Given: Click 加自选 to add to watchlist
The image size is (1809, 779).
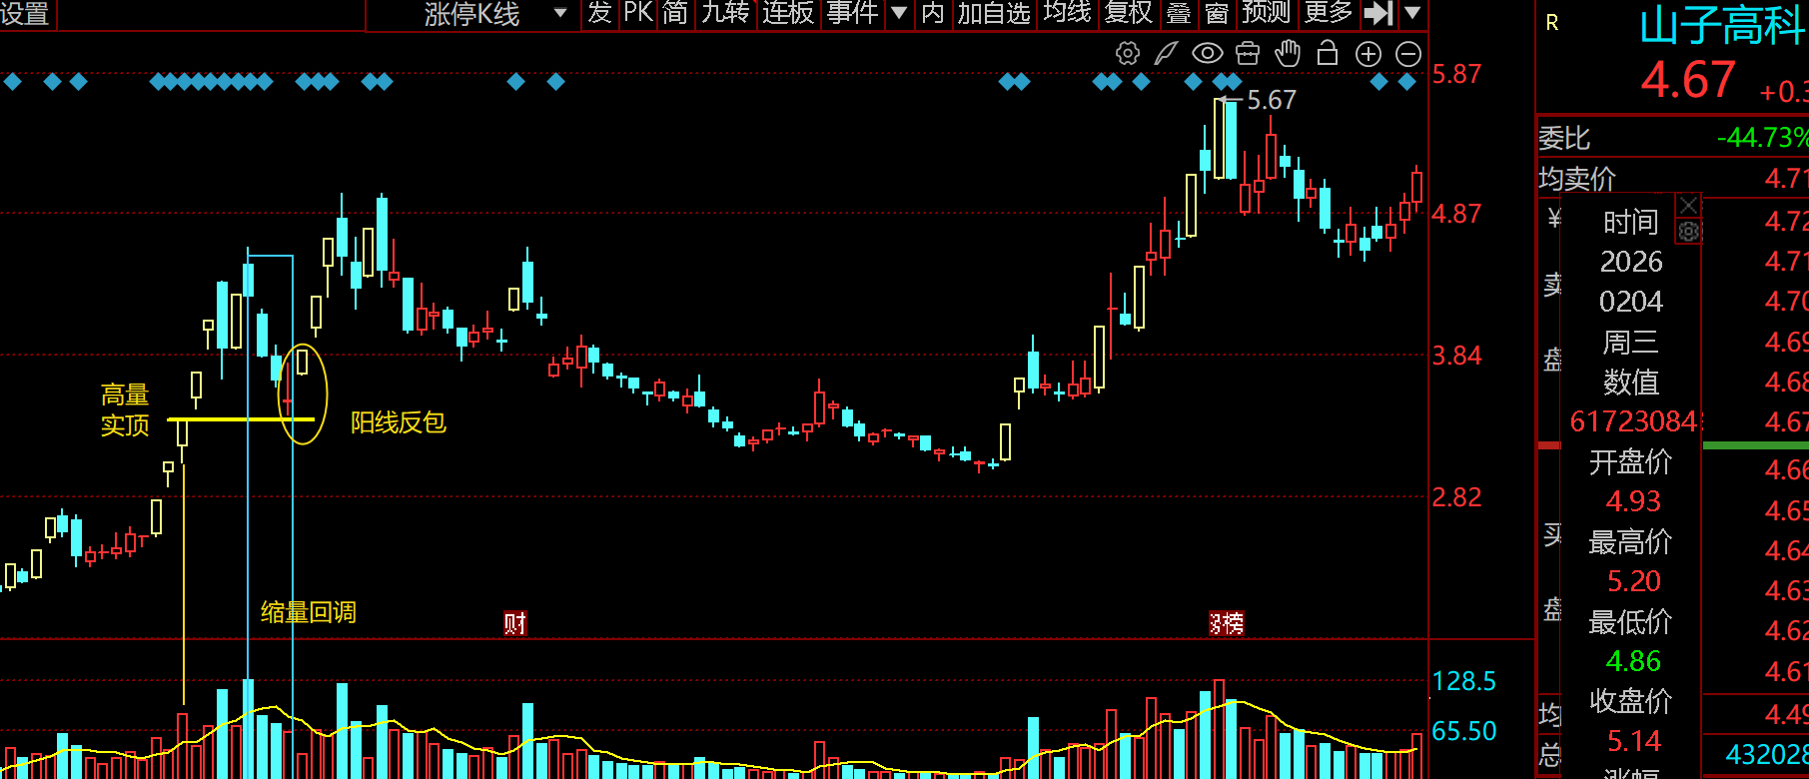Looking at the screenshot, I should (993, 14).
